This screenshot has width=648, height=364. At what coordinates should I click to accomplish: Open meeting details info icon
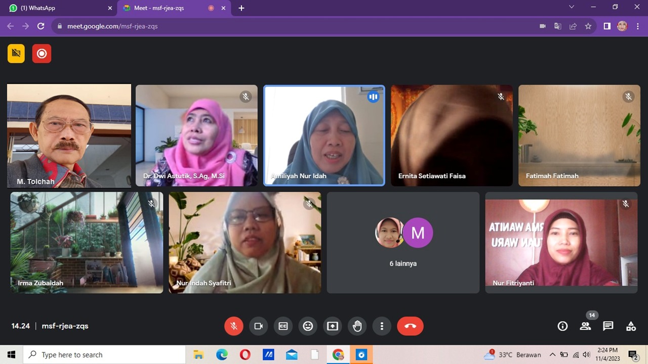pyautogui.click(x=562, y=326)
